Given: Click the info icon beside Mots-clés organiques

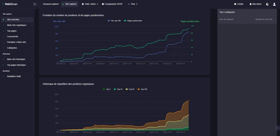Looking at the screenshot, I should 32,25.
